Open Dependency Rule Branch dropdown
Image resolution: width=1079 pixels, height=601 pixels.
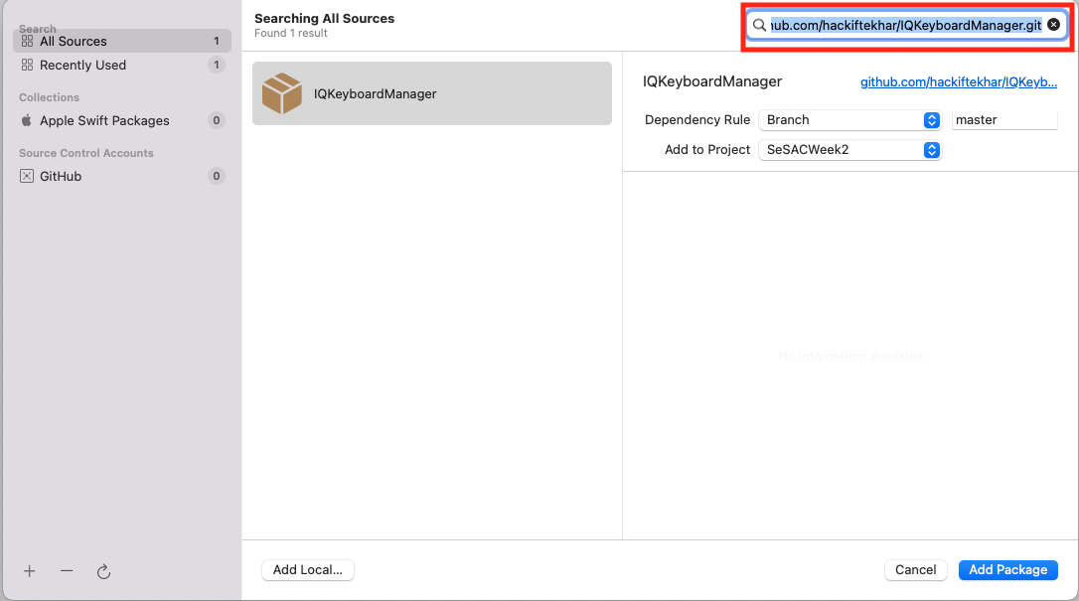pyautogui.click(x=849, y=120)
